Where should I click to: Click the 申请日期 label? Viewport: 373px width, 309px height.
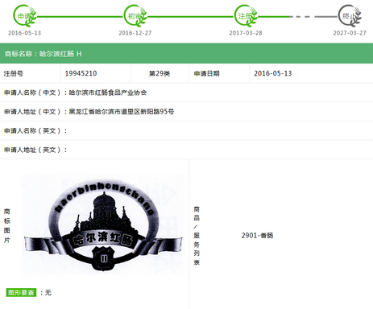tap(207, 73)
